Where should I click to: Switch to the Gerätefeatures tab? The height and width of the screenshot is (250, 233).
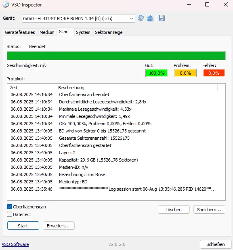pos(20,32)
